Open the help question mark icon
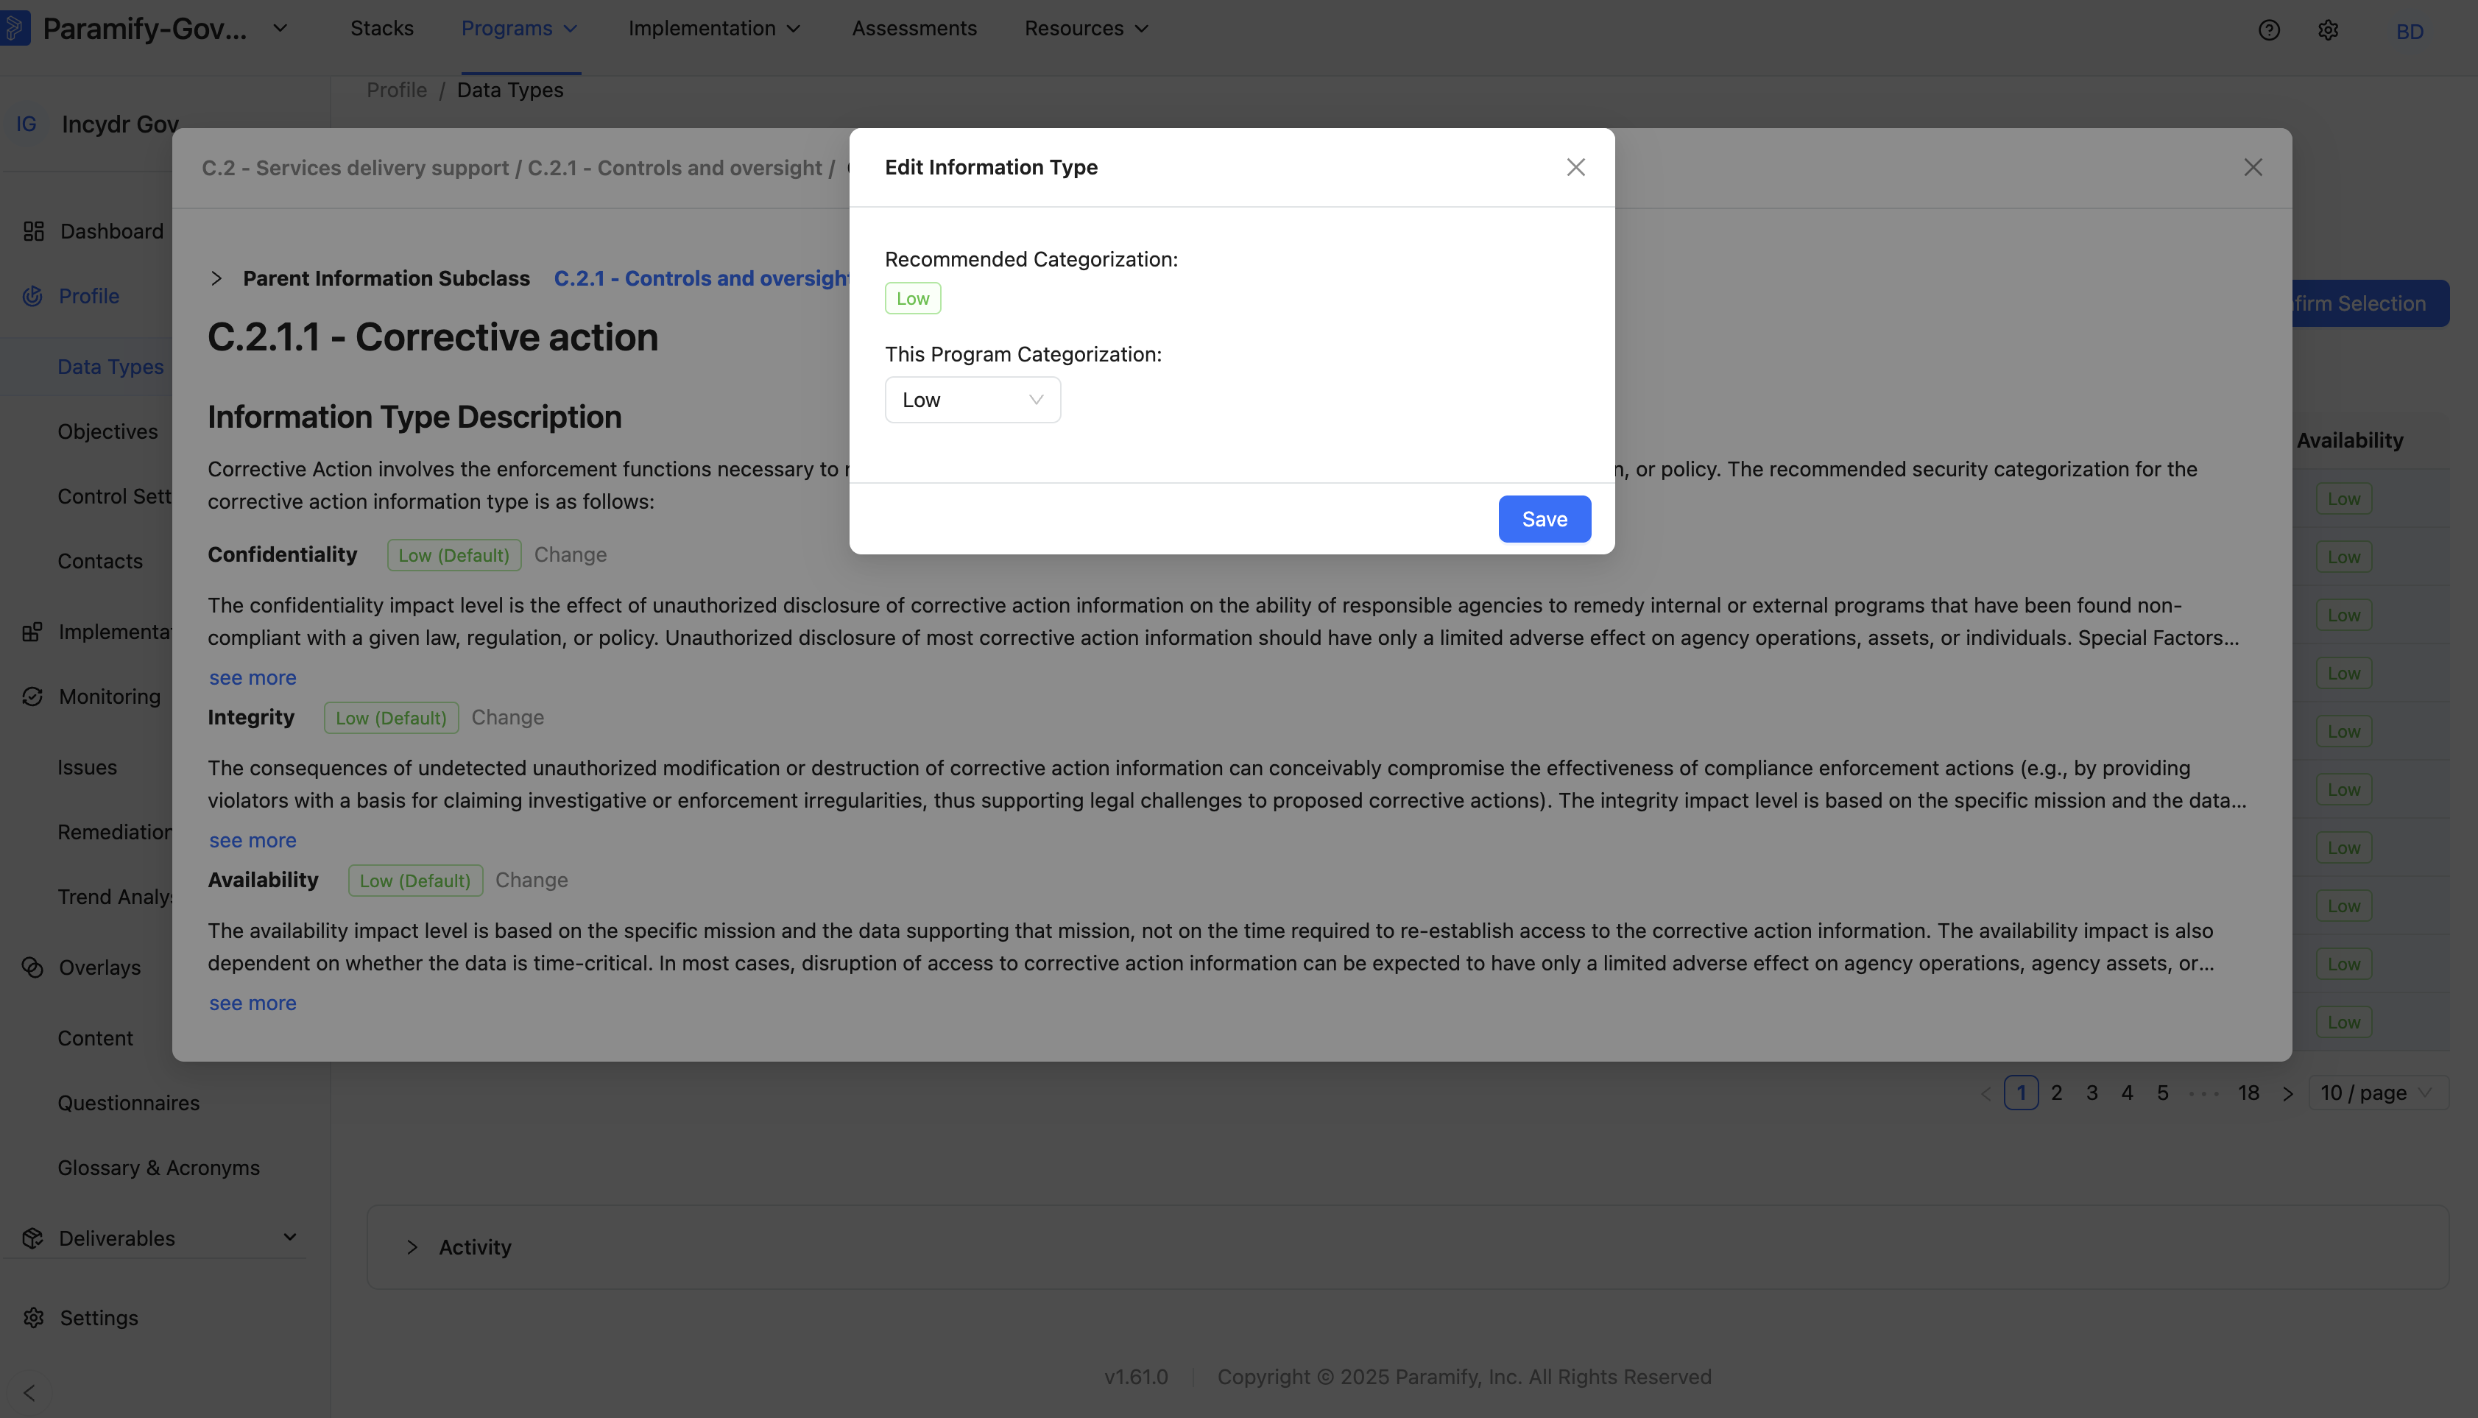The height and width of the screenshot is (1418, 2478). [2269, 30]
